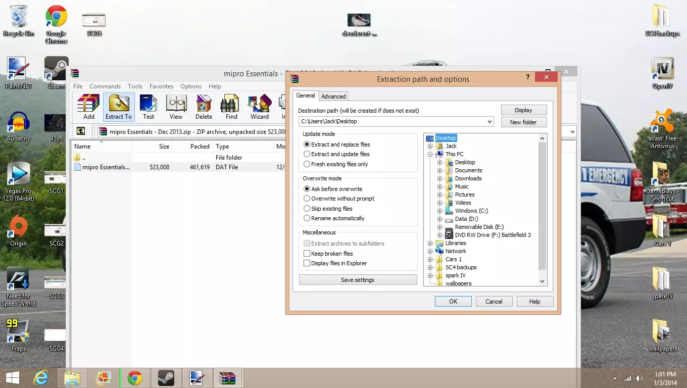This screenshot has width=687, height=388.
Task: Select Ask before overwrite mode
Action: [333, 189]
